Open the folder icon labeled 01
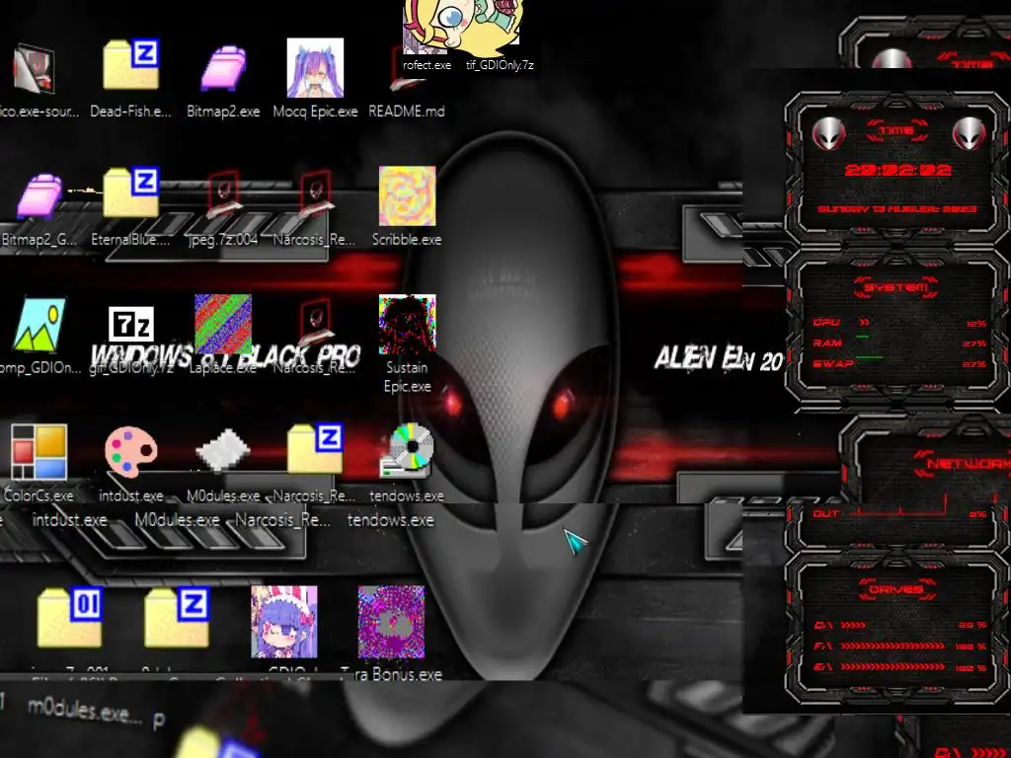This screenshot has height=758, width=1011. (x=70, y=617)
